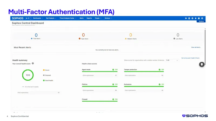The width and height of the screenshot is (216, 121).
Task: Click the Policies label
Action: coord(85,84)
